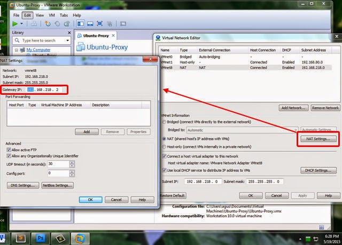Open the power options arrow beside play button

pyautogui.click(x=21, y=23)
